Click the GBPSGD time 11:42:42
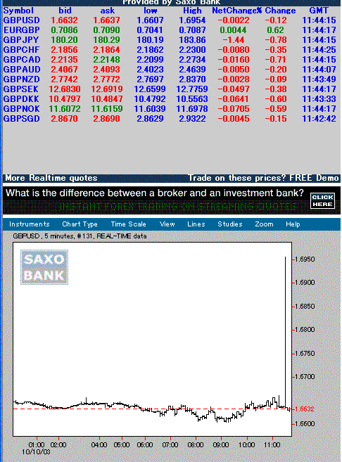 319,119
